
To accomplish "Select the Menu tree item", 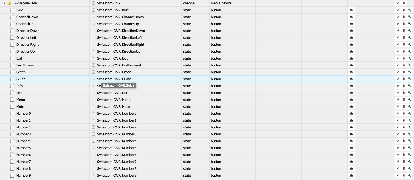I will pyautogui.click(x=20, y=100).
